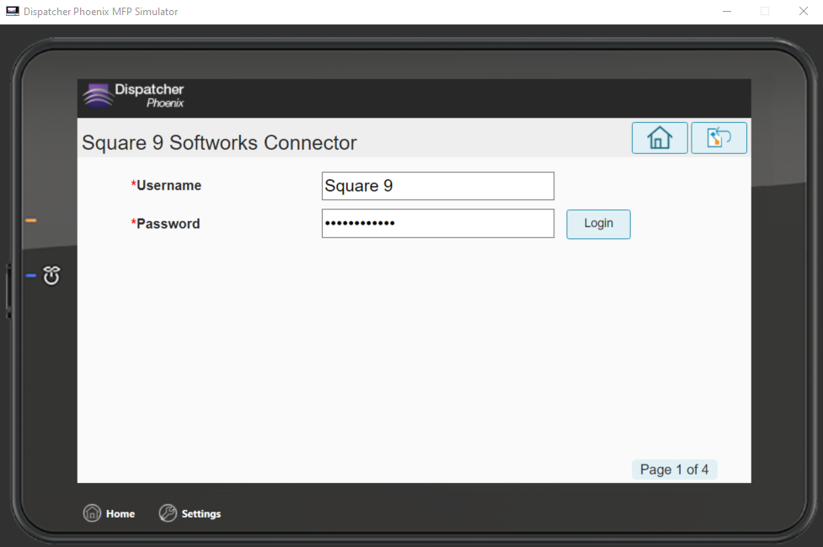Focus the Username input field
The image size is (823, 547).
pos(438,186)
